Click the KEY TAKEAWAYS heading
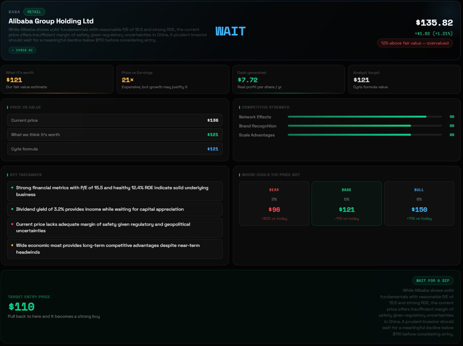This screenshot has width=463, height=346. point(26,175)
